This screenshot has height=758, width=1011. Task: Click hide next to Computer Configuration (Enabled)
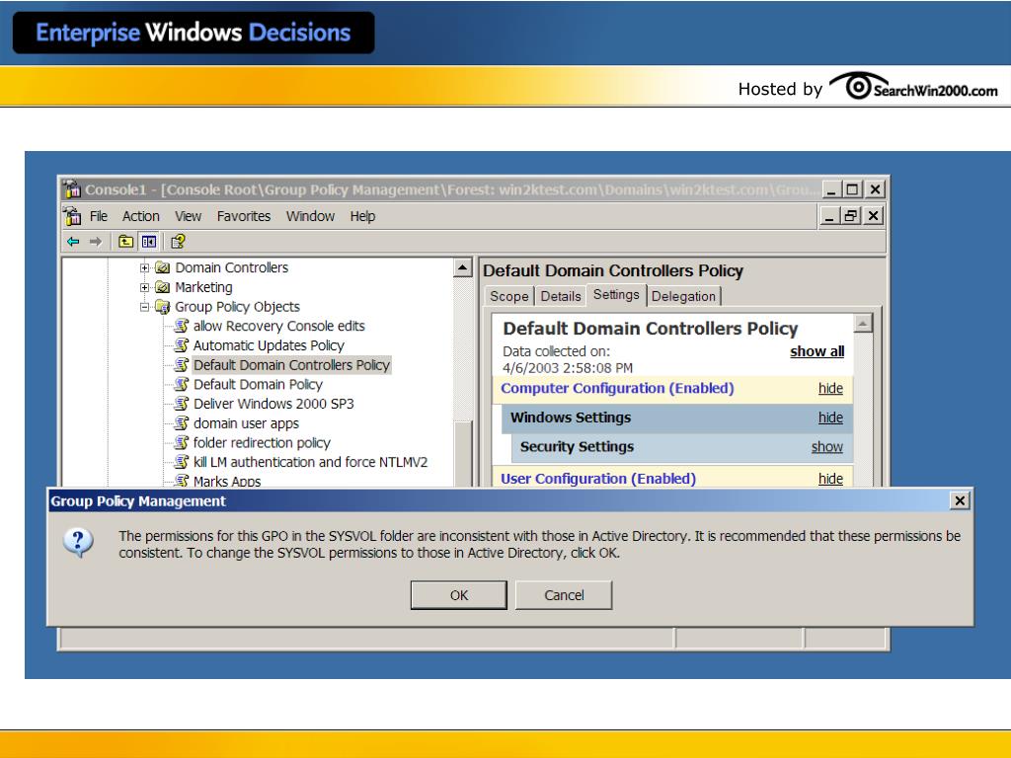[830, 388]
